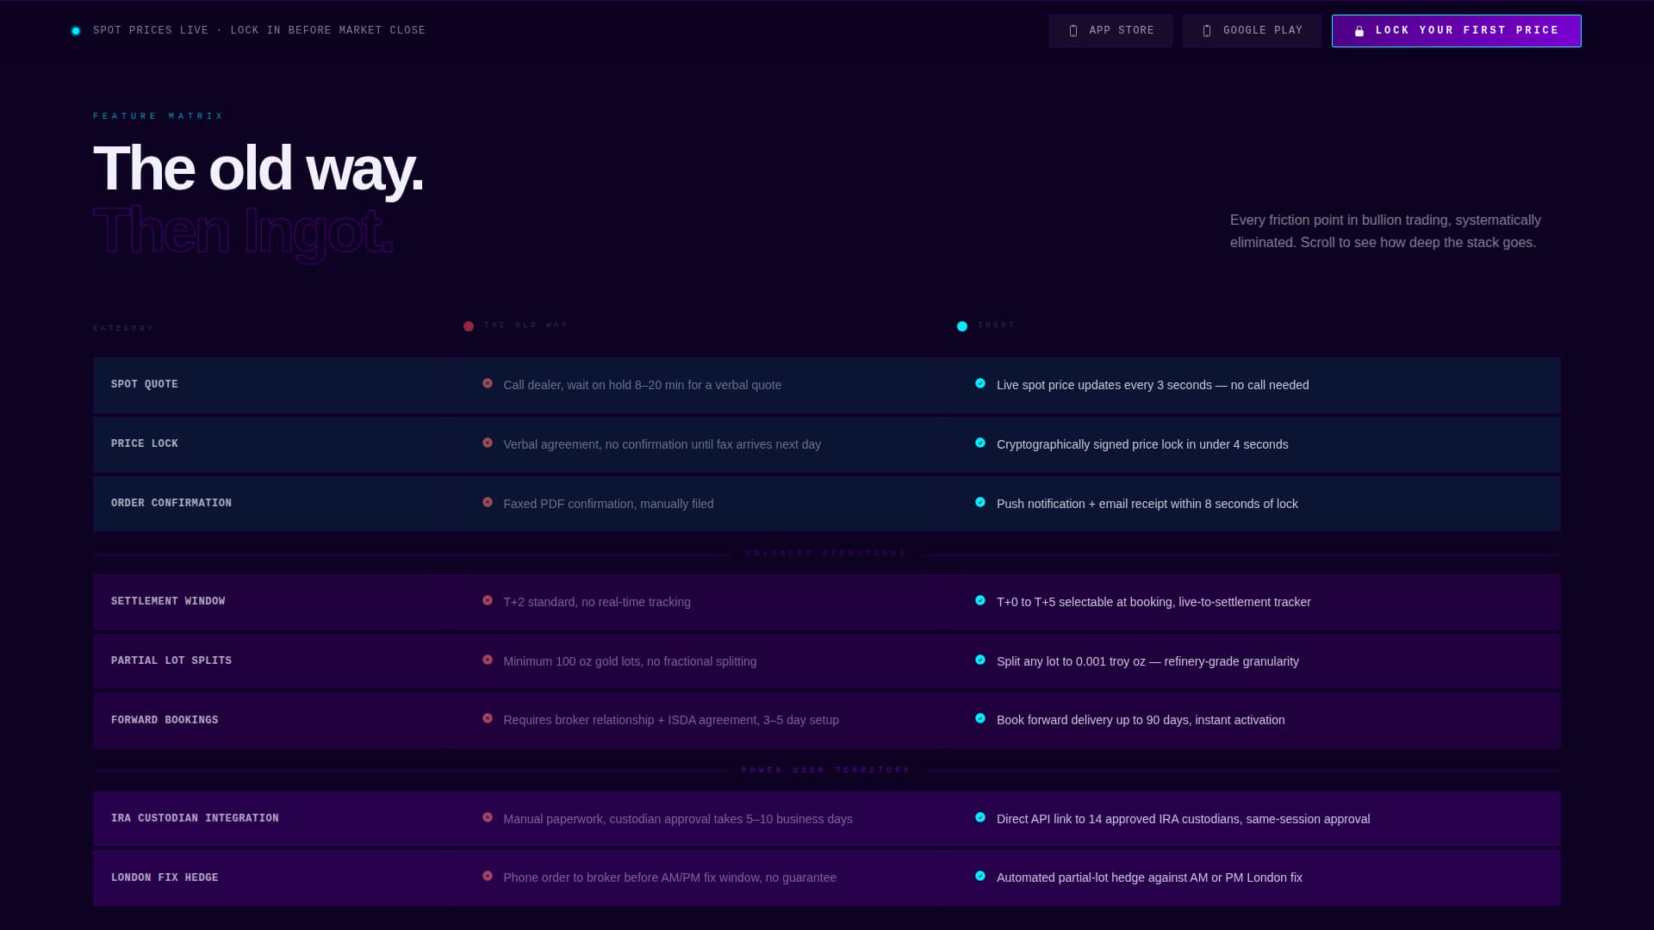Click ADVANCED OPERATIONS section divider label
This screenshot has width=1654, height=930.
tap(827, 553)
